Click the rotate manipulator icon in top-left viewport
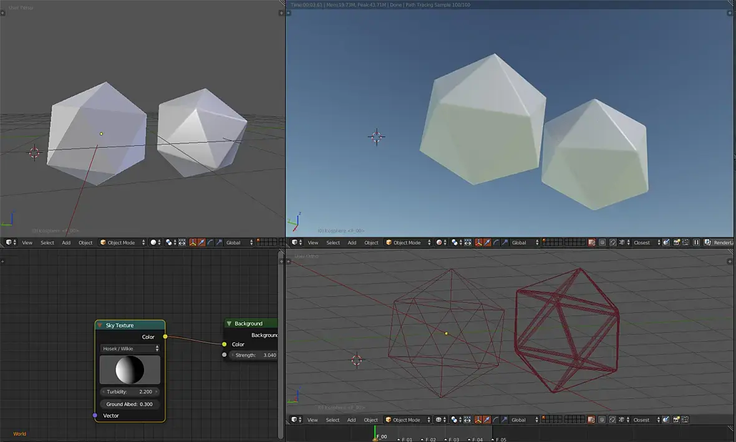Screen dimensions: 736x442 210,243
